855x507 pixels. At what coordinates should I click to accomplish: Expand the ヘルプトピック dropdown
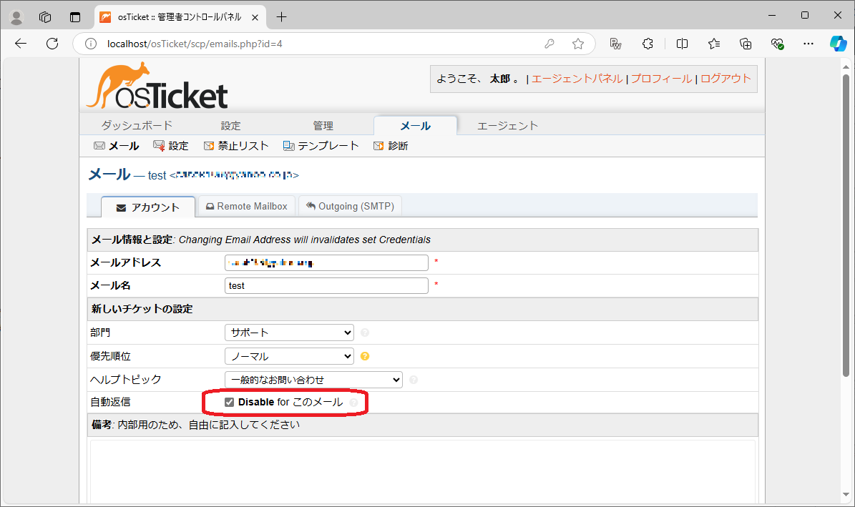pyautogui.click(x=315, y=379)
